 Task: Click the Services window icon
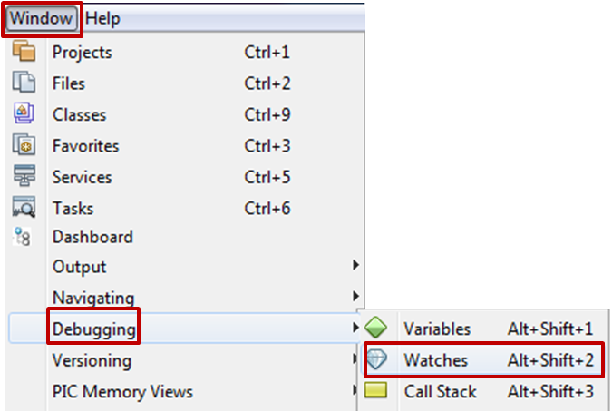tap(23, 176)
